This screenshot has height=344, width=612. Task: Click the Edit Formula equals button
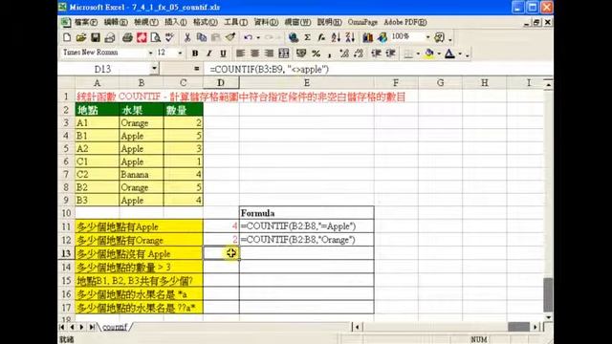[197, 69]
